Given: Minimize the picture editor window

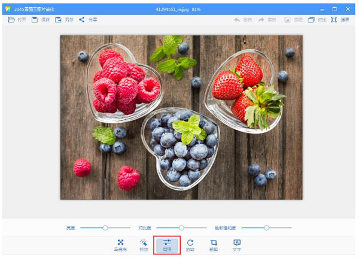Looking at the screenshot, I should point(323,10).
